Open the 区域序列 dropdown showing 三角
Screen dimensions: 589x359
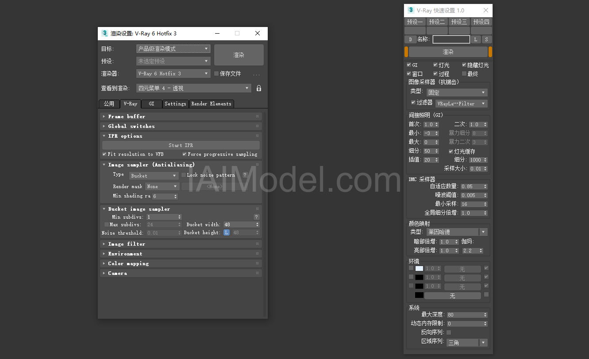[467, 343]
